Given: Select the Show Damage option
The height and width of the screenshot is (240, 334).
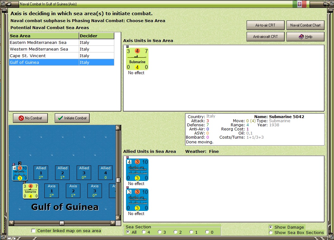Looking at the screenshot, I should (x=271, y=227).
